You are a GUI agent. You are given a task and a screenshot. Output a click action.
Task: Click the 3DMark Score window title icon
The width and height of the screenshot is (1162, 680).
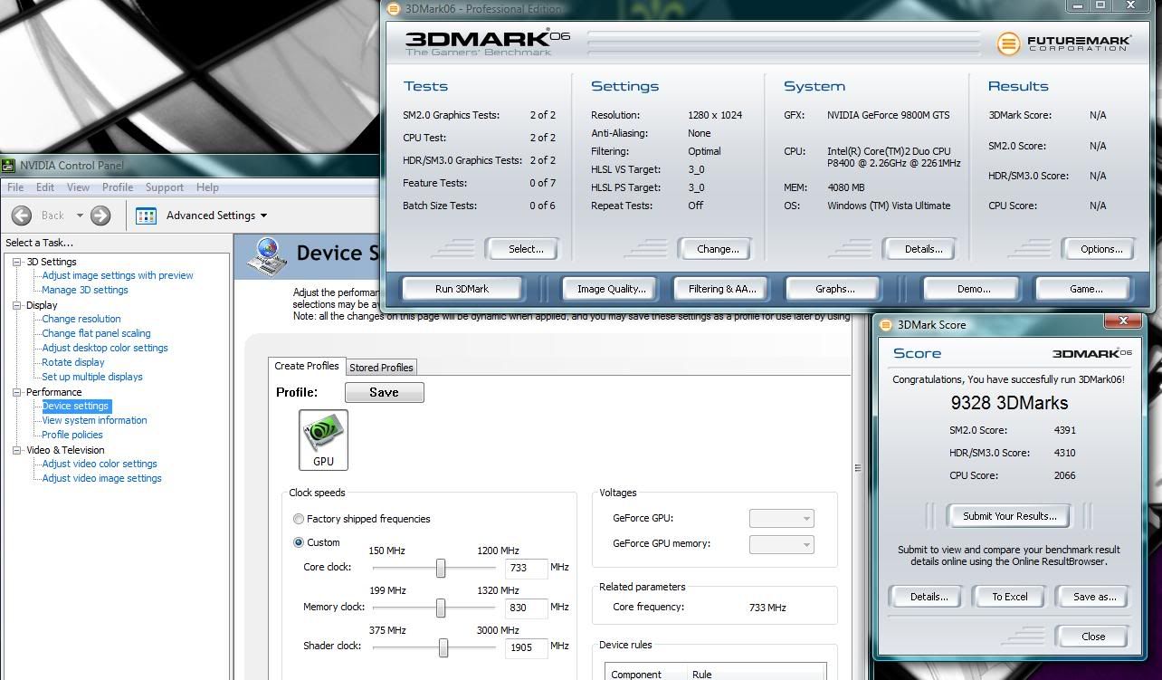click(885, 324)
